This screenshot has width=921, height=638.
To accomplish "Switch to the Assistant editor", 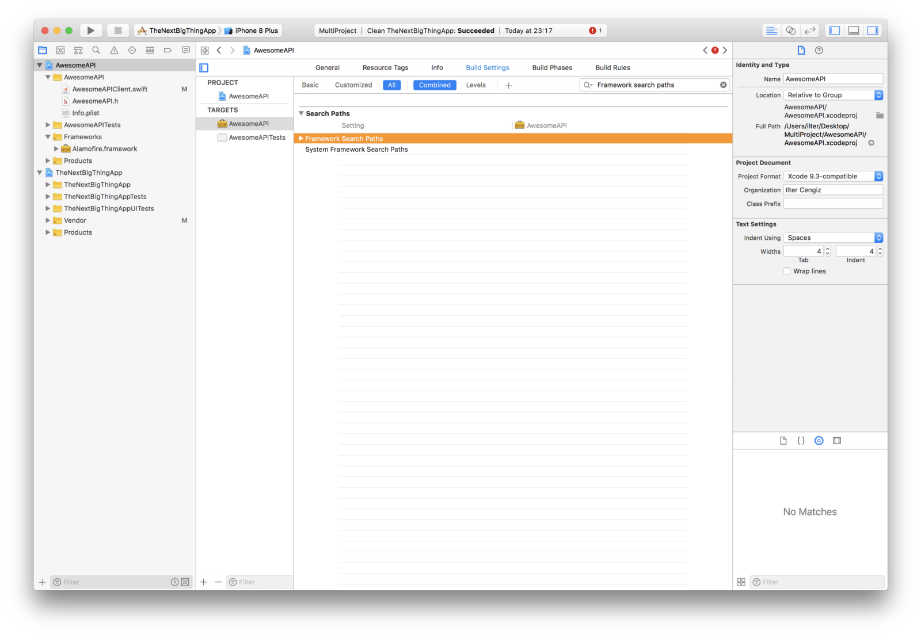I will point(791,30).
